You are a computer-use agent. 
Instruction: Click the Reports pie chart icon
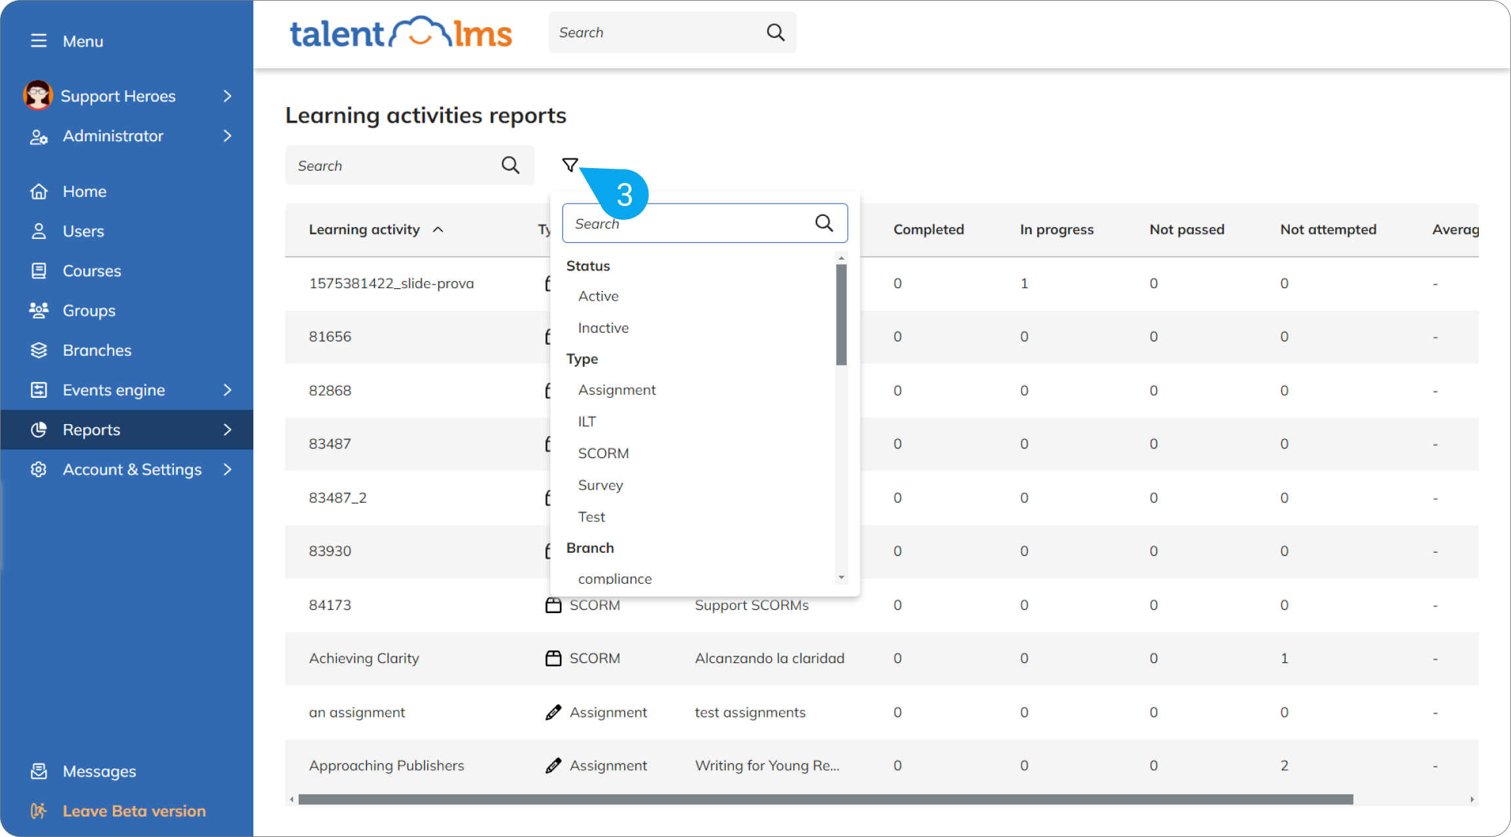pyautogui.click(x=39, y=430)
